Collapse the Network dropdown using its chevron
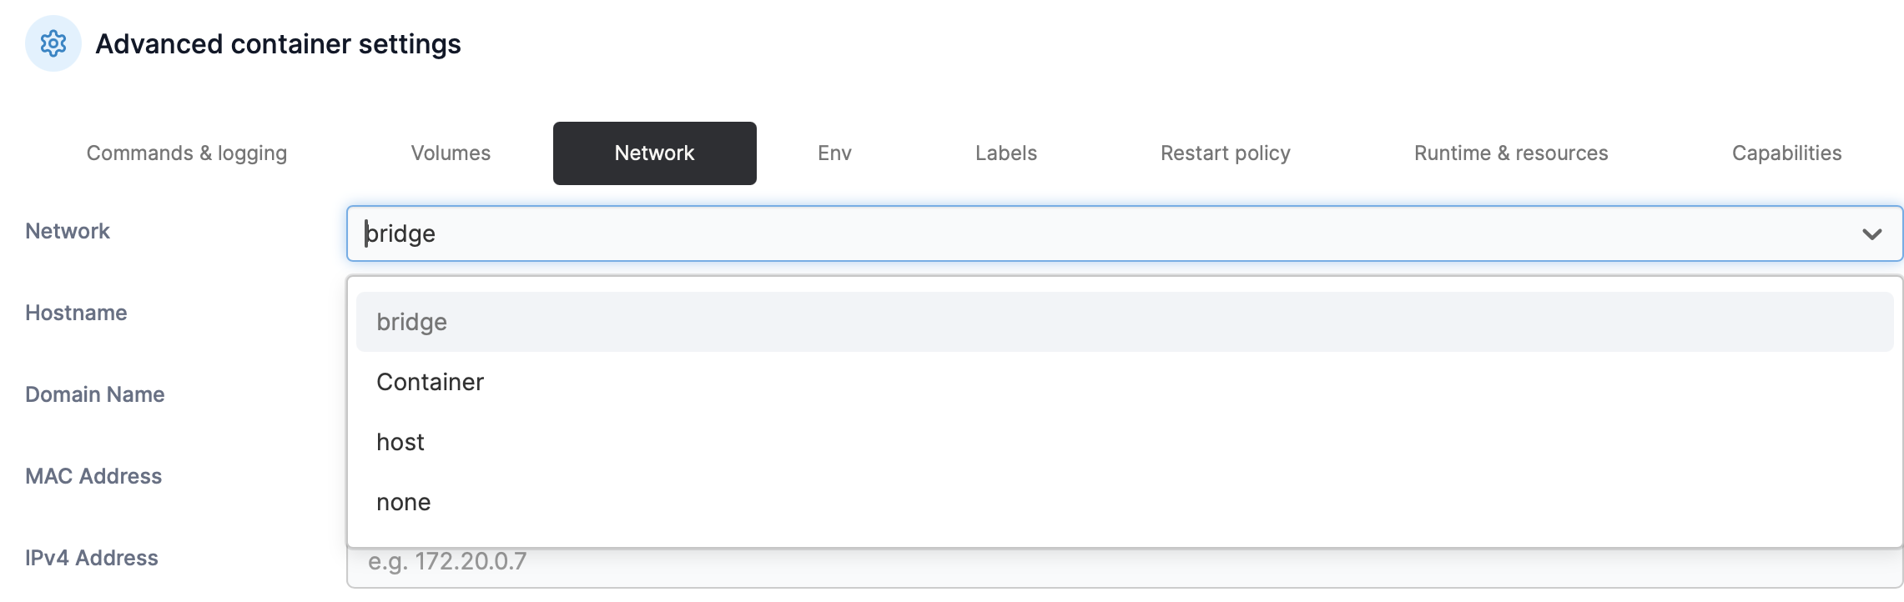1904x602 pixels. tap(1871, 234)
